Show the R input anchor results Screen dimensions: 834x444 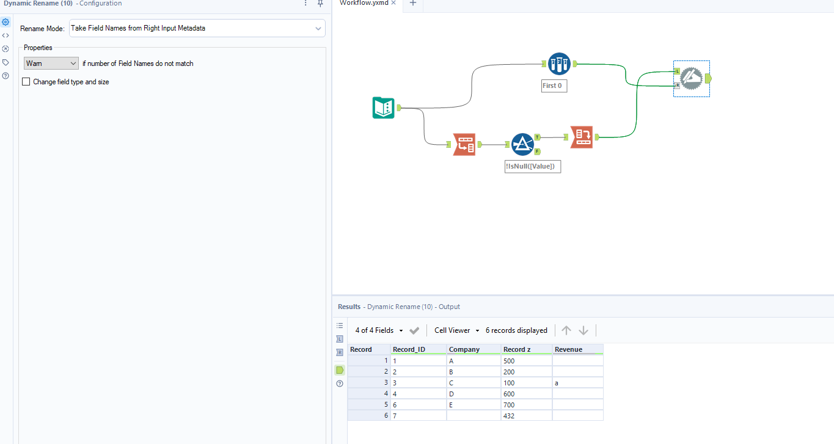pos(340,352)
